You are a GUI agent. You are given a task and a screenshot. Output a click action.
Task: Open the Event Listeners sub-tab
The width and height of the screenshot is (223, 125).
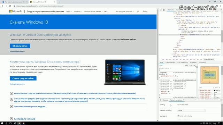(x=170, y=62)
